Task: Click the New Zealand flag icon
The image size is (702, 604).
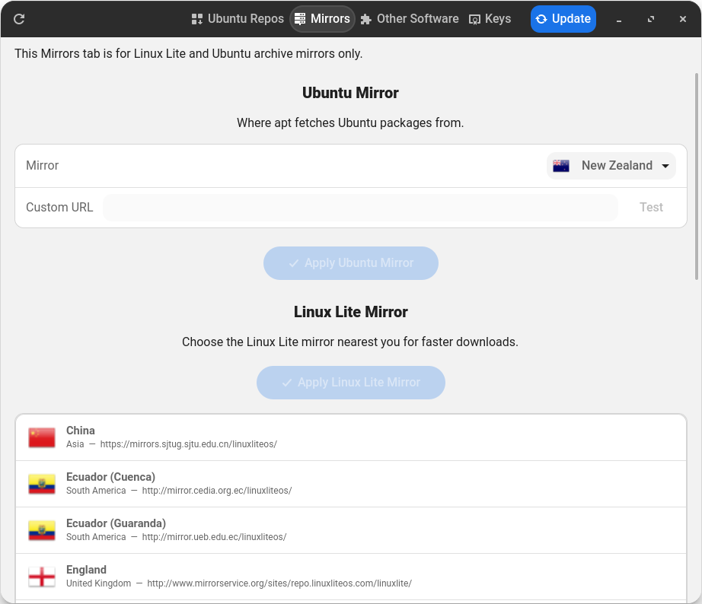Action: coord(561,166)
